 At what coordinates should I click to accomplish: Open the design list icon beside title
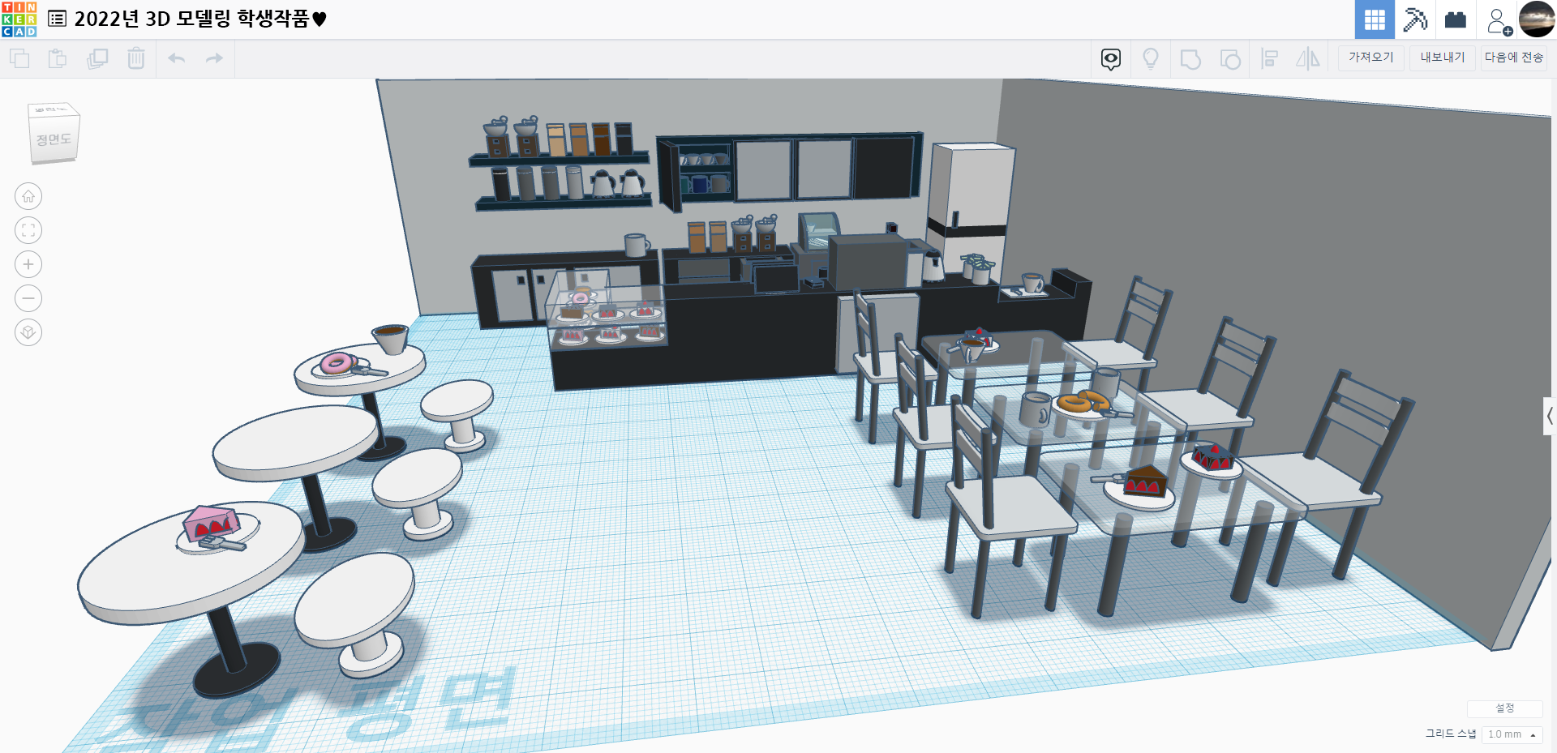point(57,19)
